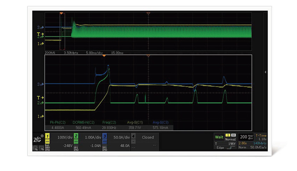Select the red zoom region box

[x=62, y=31]
